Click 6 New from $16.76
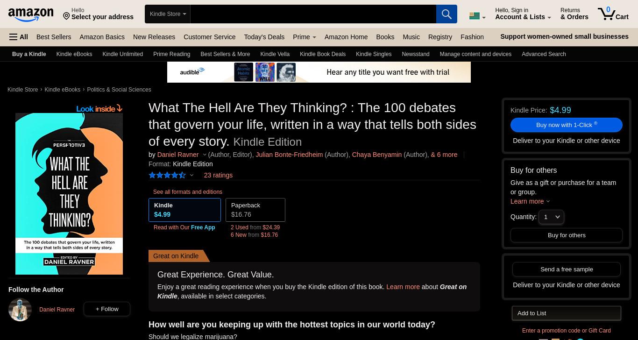Image resolution: width=638 pixels, height=340 pixels. point(254,235)
